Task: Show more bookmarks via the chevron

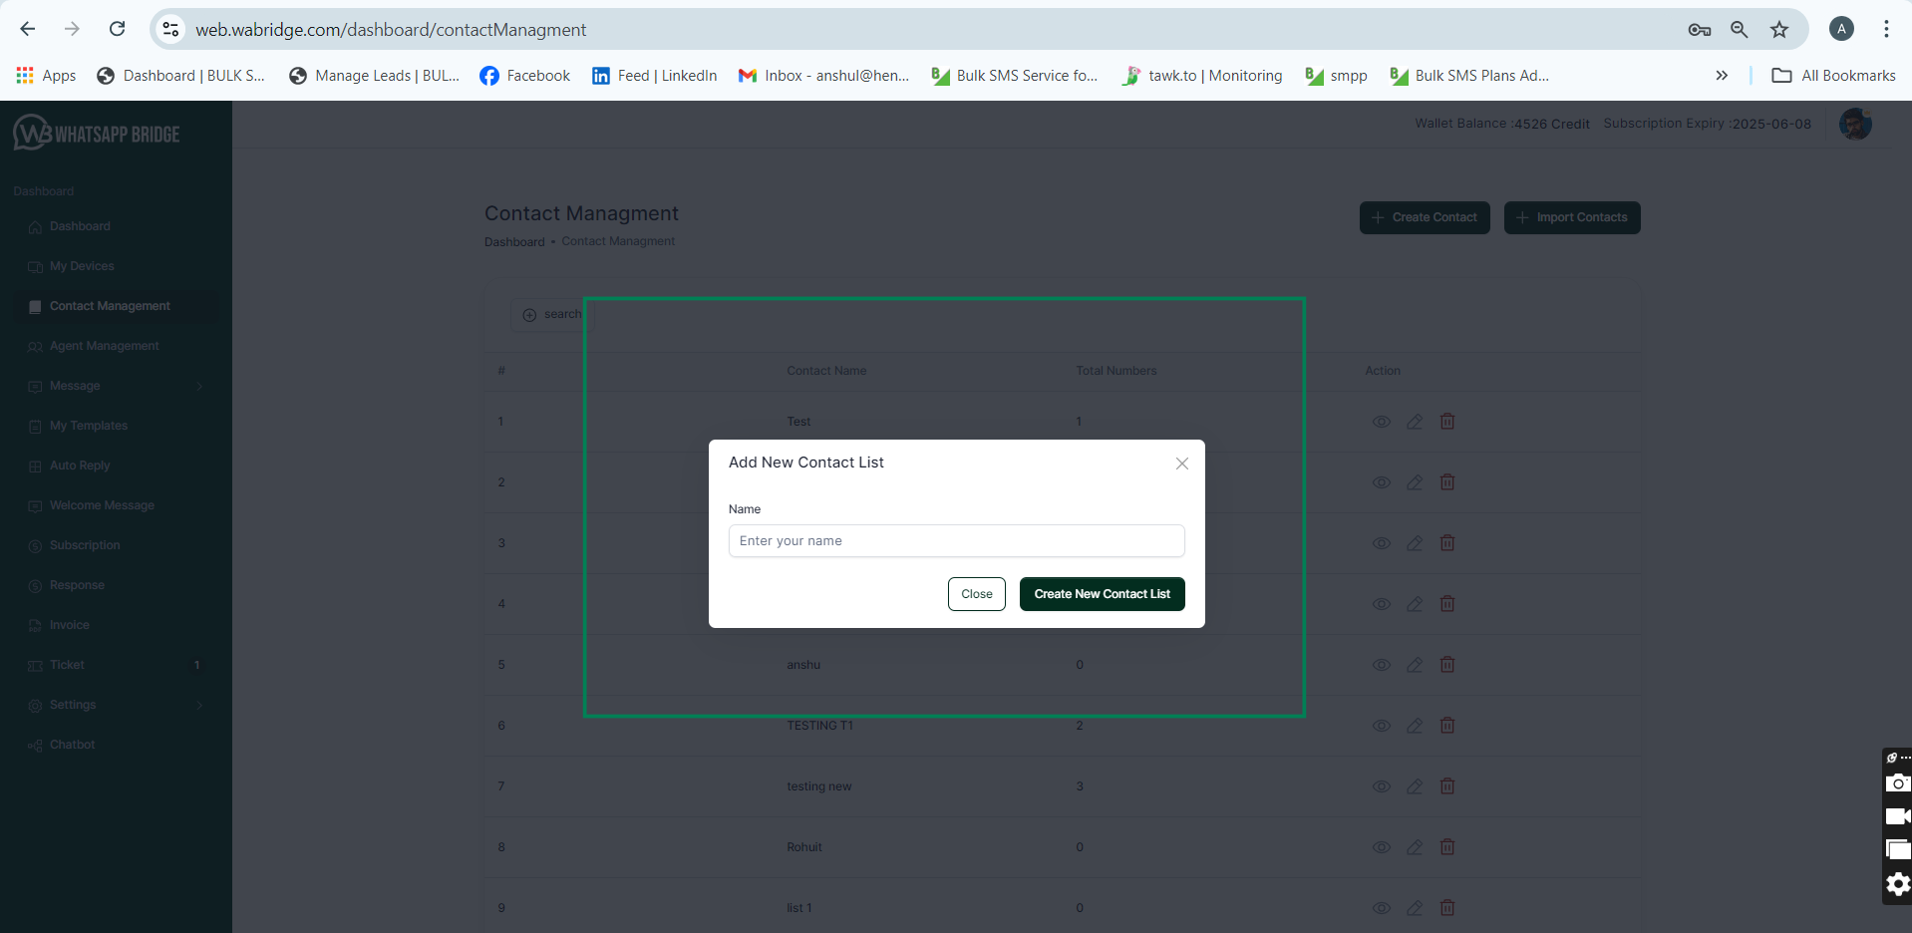Action: tap(1722, 76)
